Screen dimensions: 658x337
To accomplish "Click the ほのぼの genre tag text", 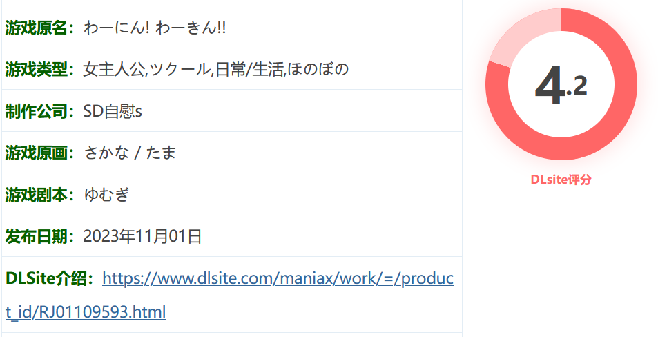I will (x=318, y=69).
